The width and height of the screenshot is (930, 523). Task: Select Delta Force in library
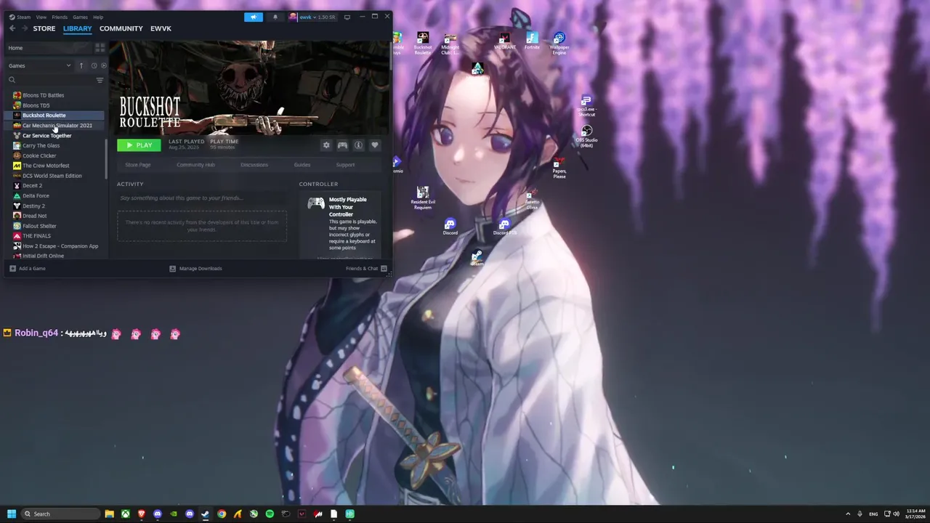pos(55,195)
